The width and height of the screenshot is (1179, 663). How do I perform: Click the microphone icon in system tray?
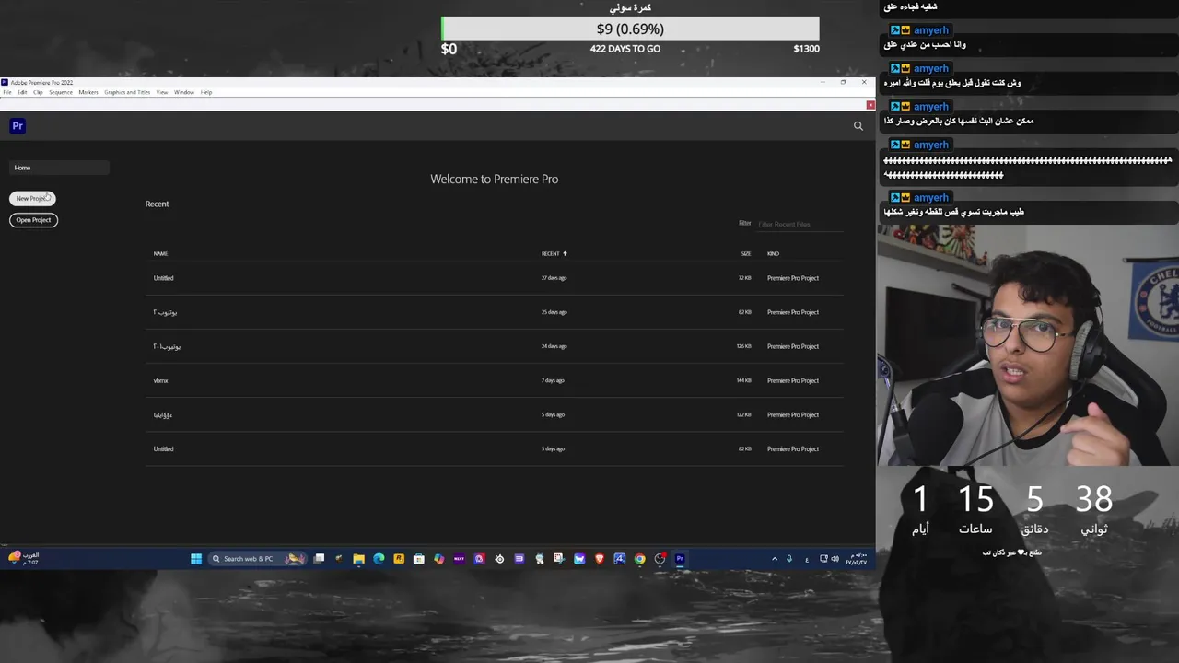(789, 558)
